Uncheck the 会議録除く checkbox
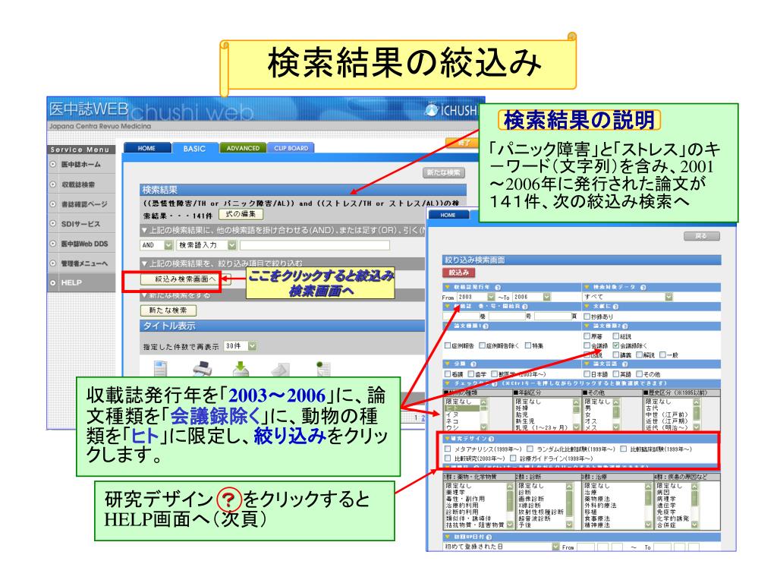 coord(616,345)
